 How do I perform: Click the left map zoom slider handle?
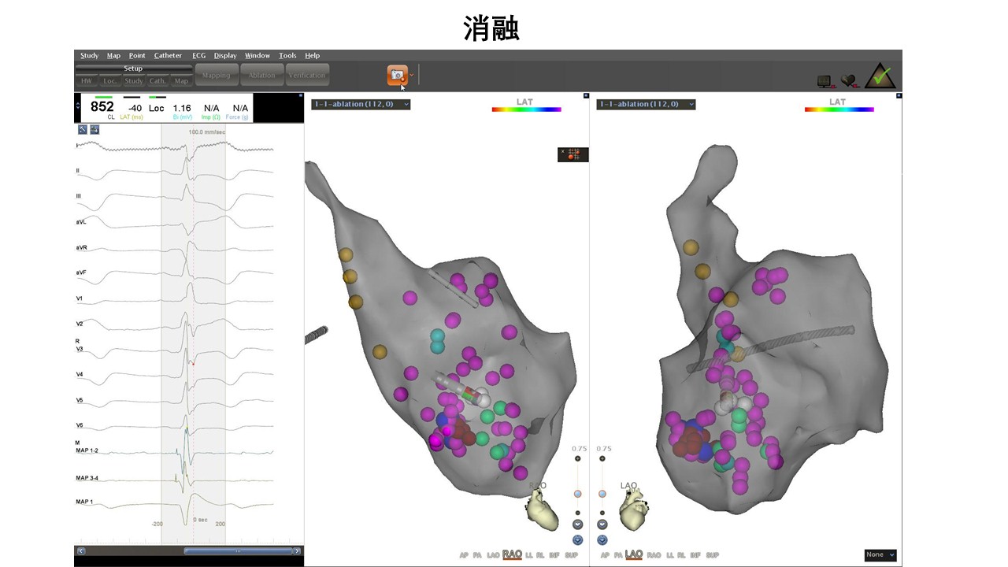pos(577,494)
